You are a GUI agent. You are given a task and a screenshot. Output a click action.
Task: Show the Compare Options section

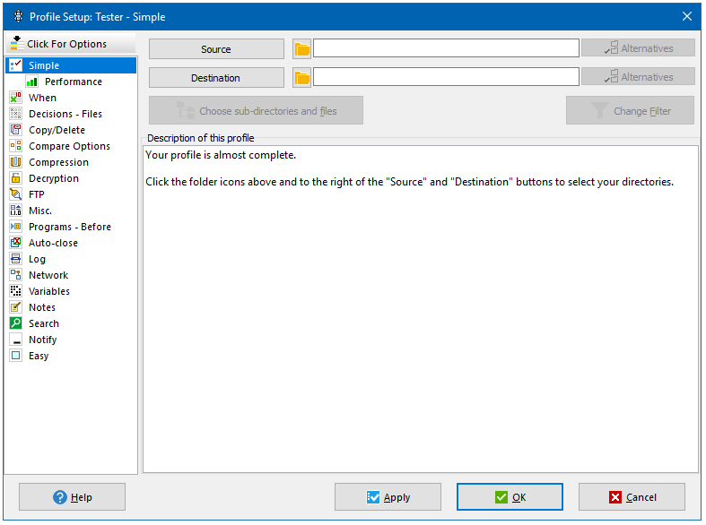69,147
